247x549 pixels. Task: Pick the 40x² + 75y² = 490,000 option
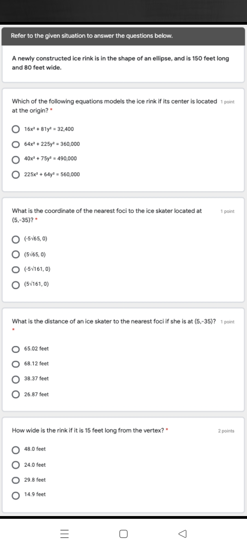coord(16,160)
